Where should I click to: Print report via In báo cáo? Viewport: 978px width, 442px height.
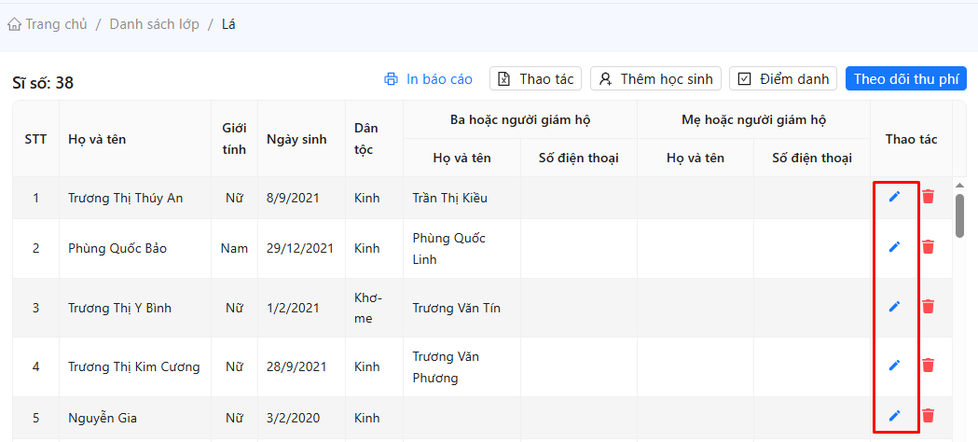429,79
